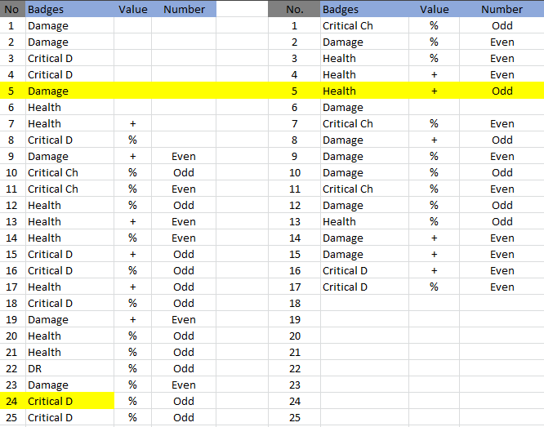
Task: Click highlighted 'Health' cell in right row 5
Action: click(364, 91)
